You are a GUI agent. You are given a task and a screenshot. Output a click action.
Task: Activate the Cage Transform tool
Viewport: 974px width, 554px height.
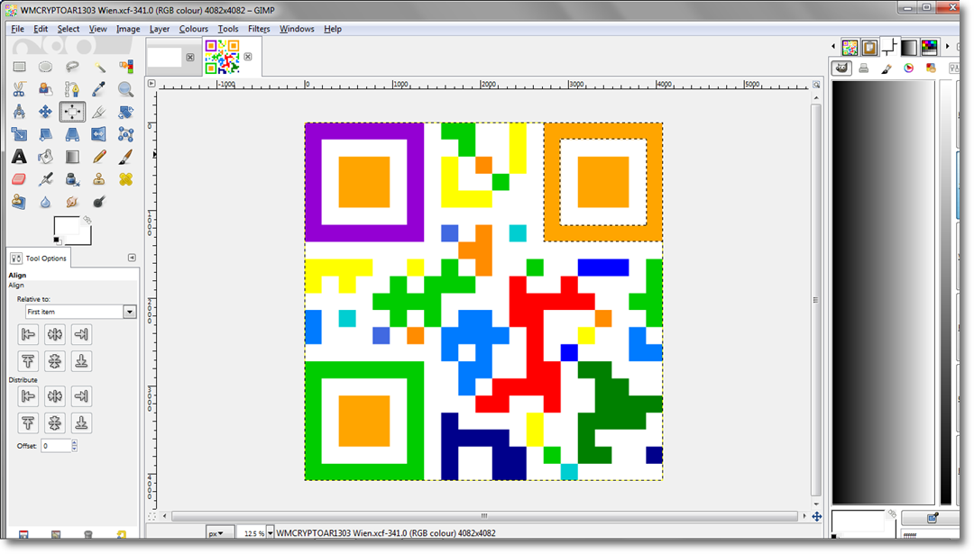point(125,134)
